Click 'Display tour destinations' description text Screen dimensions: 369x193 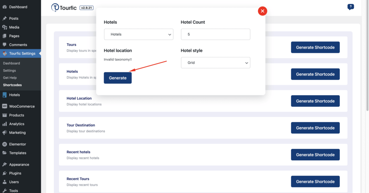click(x=86, y=131)
